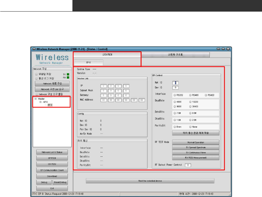Viewport: 262px width, 197px height.
Task: Click Network 새로 구성 button
Action: (52, 84)
